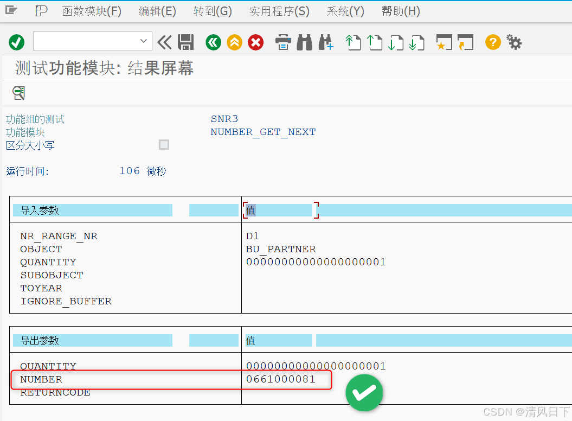Click the green Back button icon
572x421 pixels.
coord(214,42)
